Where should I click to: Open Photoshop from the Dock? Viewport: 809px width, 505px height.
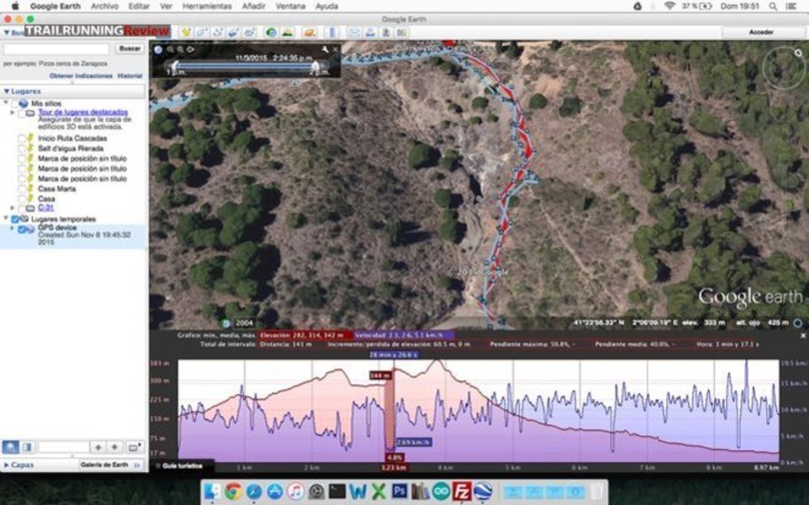coord(399,491)
